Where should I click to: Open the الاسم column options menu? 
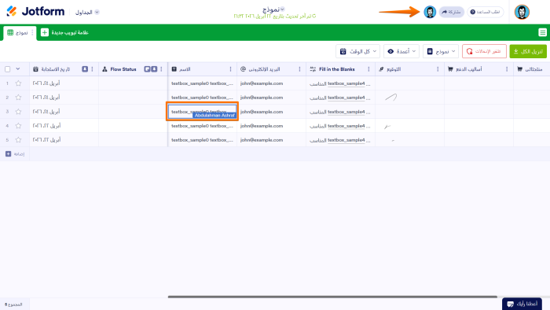[x=230, y=69]
